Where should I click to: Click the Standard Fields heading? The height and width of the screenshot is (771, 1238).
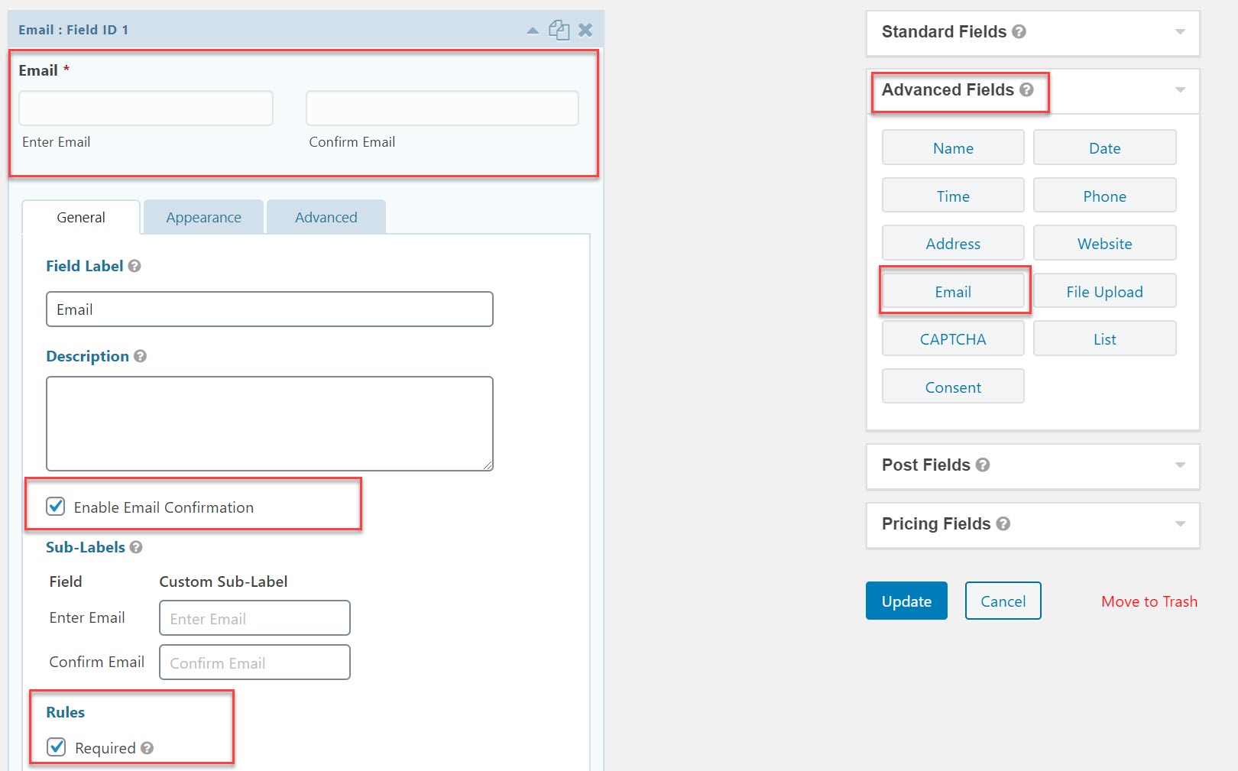click(x=944, y=32)
